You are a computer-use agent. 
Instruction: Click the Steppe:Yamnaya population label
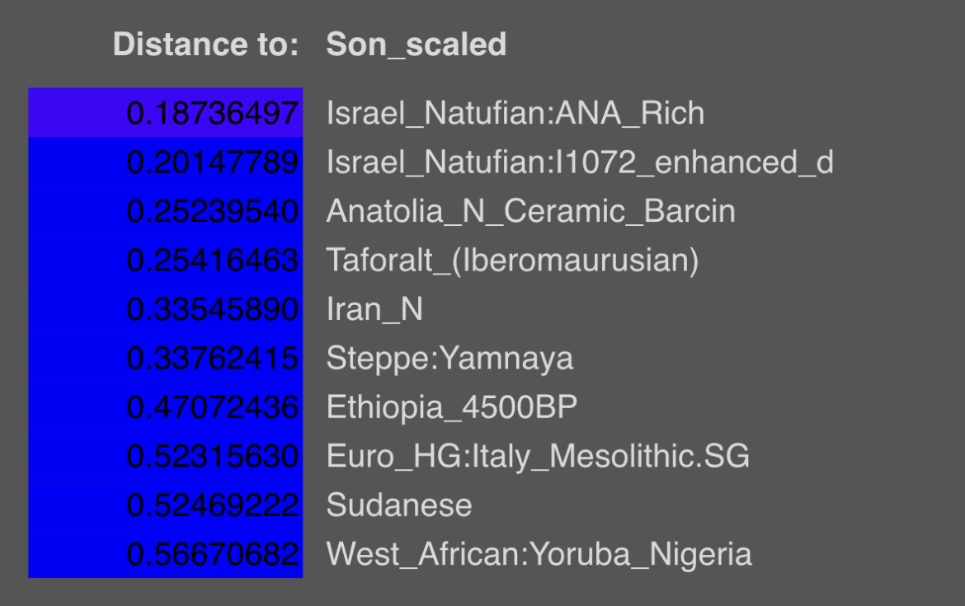coord(450,358)
